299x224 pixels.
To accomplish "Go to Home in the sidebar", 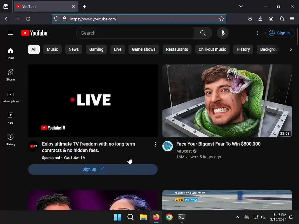I will pos(11,54).
